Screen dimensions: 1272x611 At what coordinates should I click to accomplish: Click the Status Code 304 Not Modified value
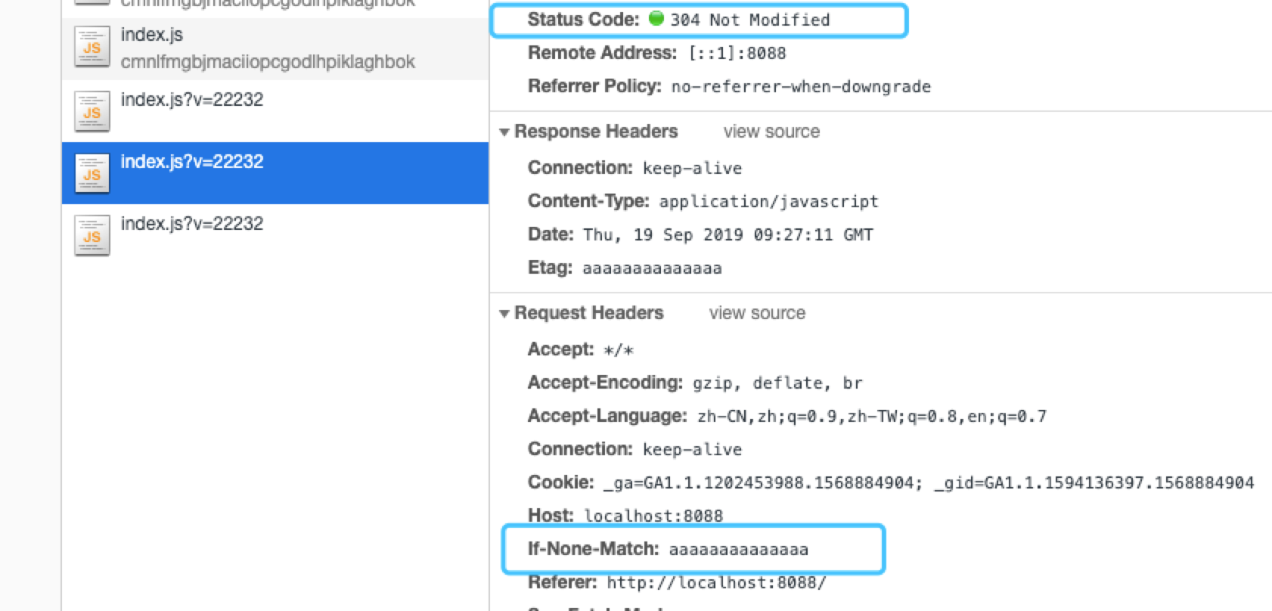click(x=749, y=20)
